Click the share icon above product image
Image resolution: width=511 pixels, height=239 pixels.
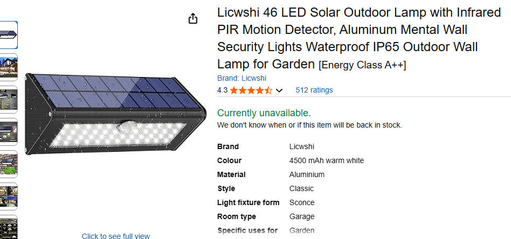193,19
